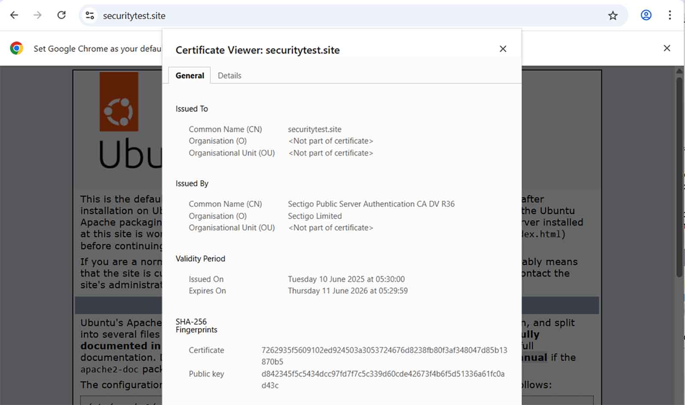Viewport: 685px width, 405px height.
Task: Click the orange Ubuntu logo image
Action: point(119,102)
